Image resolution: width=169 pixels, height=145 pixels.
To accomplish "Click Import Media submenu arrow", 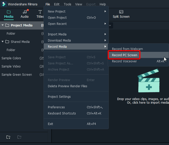I will point(105,34).
